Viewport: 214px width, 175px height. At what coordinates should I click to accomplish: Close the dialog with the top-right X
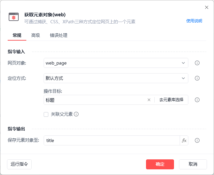point(206,7)
